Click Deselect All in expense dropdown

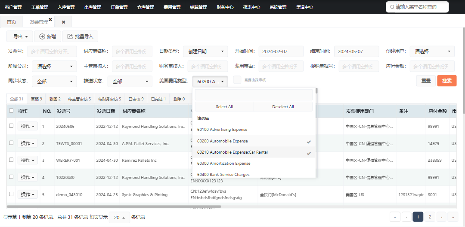[x=283, y=107]
